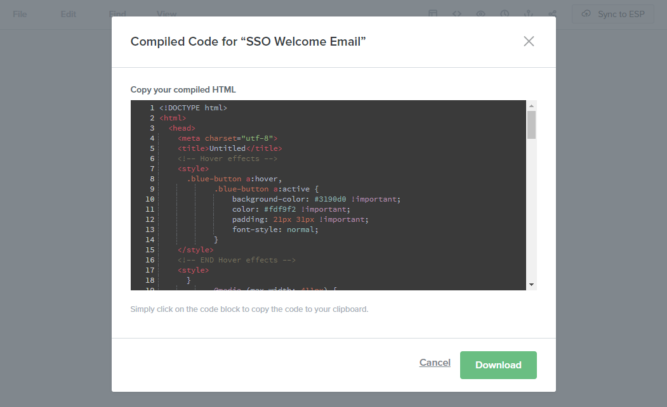Click the '<style>' tag on line 17
This screenshot has width=667, height=407.
[x=193, y=270]
